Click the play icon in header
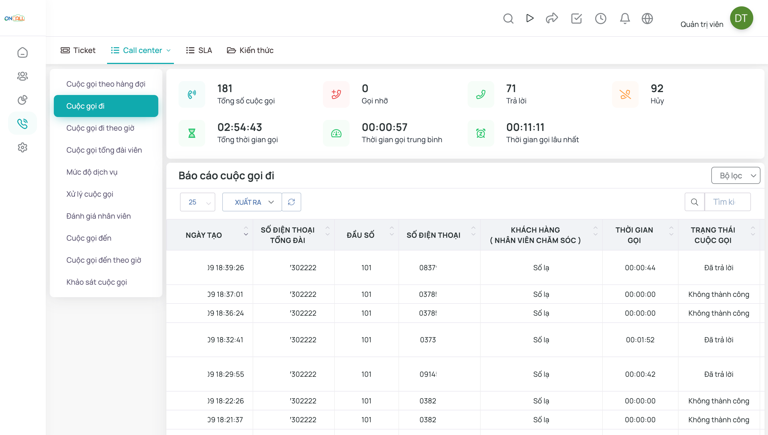This screenshot has height=435, width=768. [x=530, y=18]
